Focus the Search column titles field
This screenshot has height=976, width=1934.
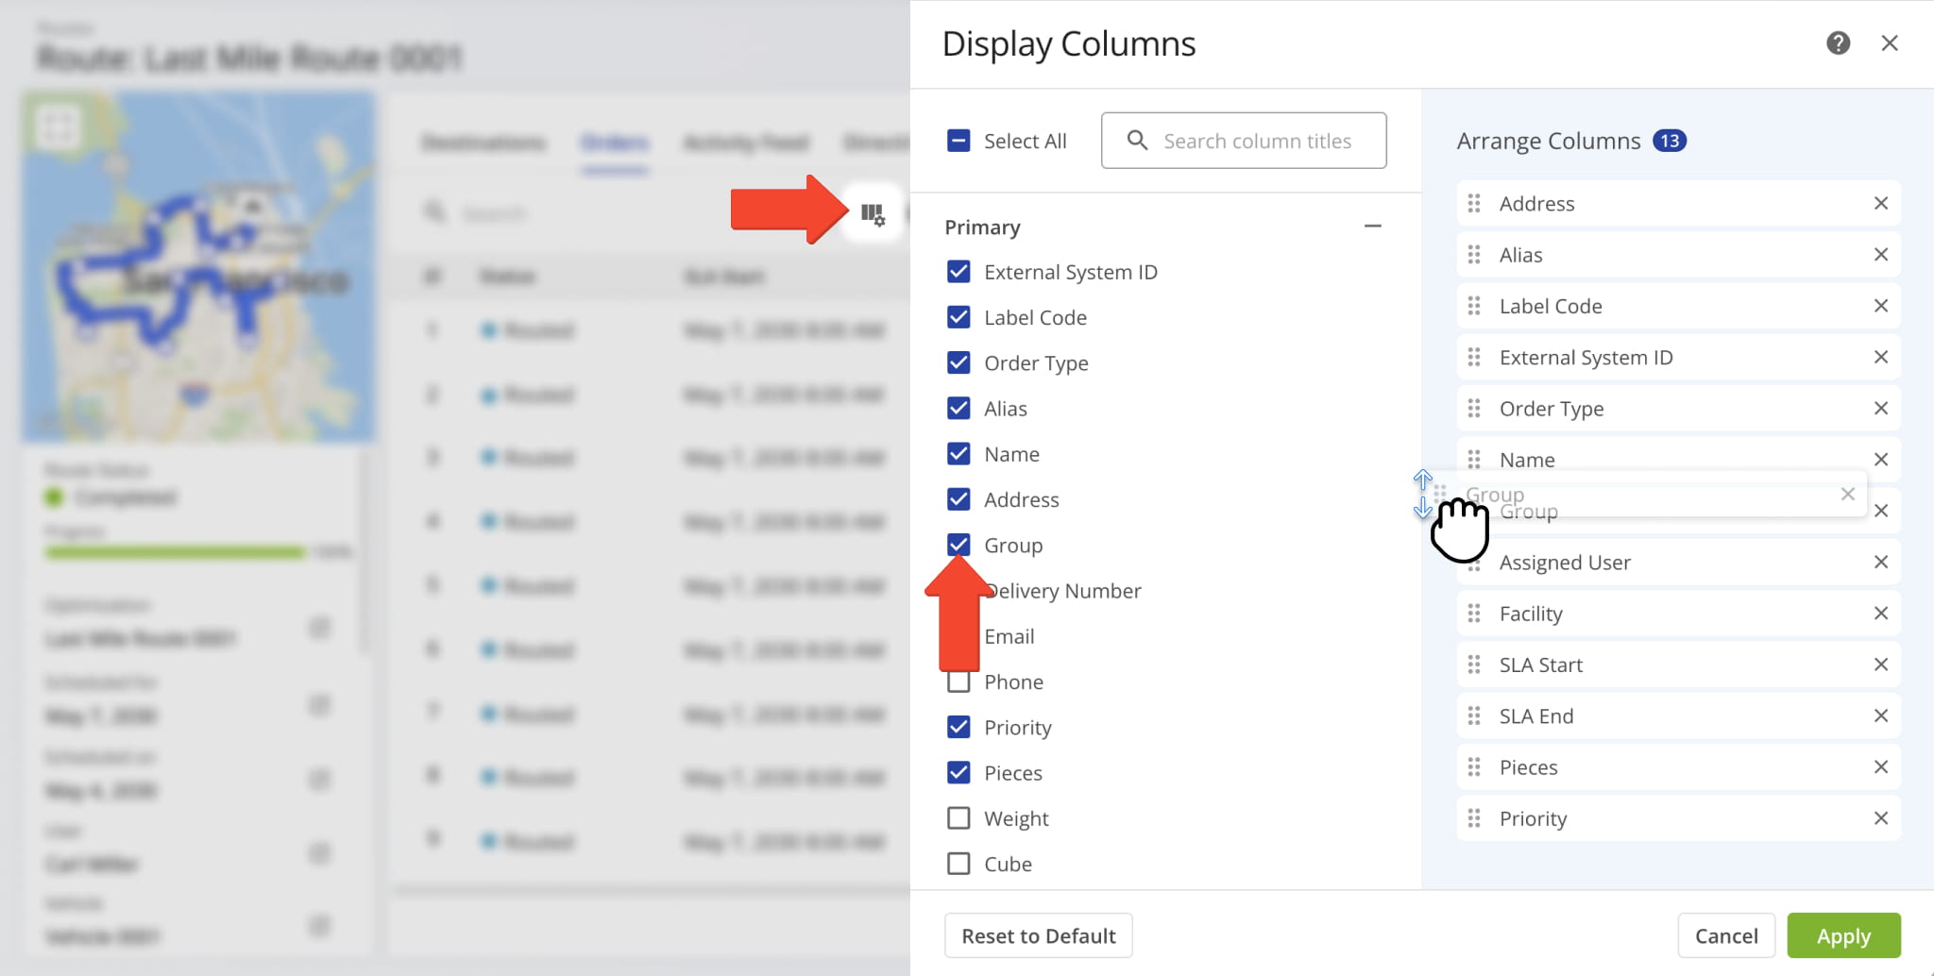coord(1256,142)
